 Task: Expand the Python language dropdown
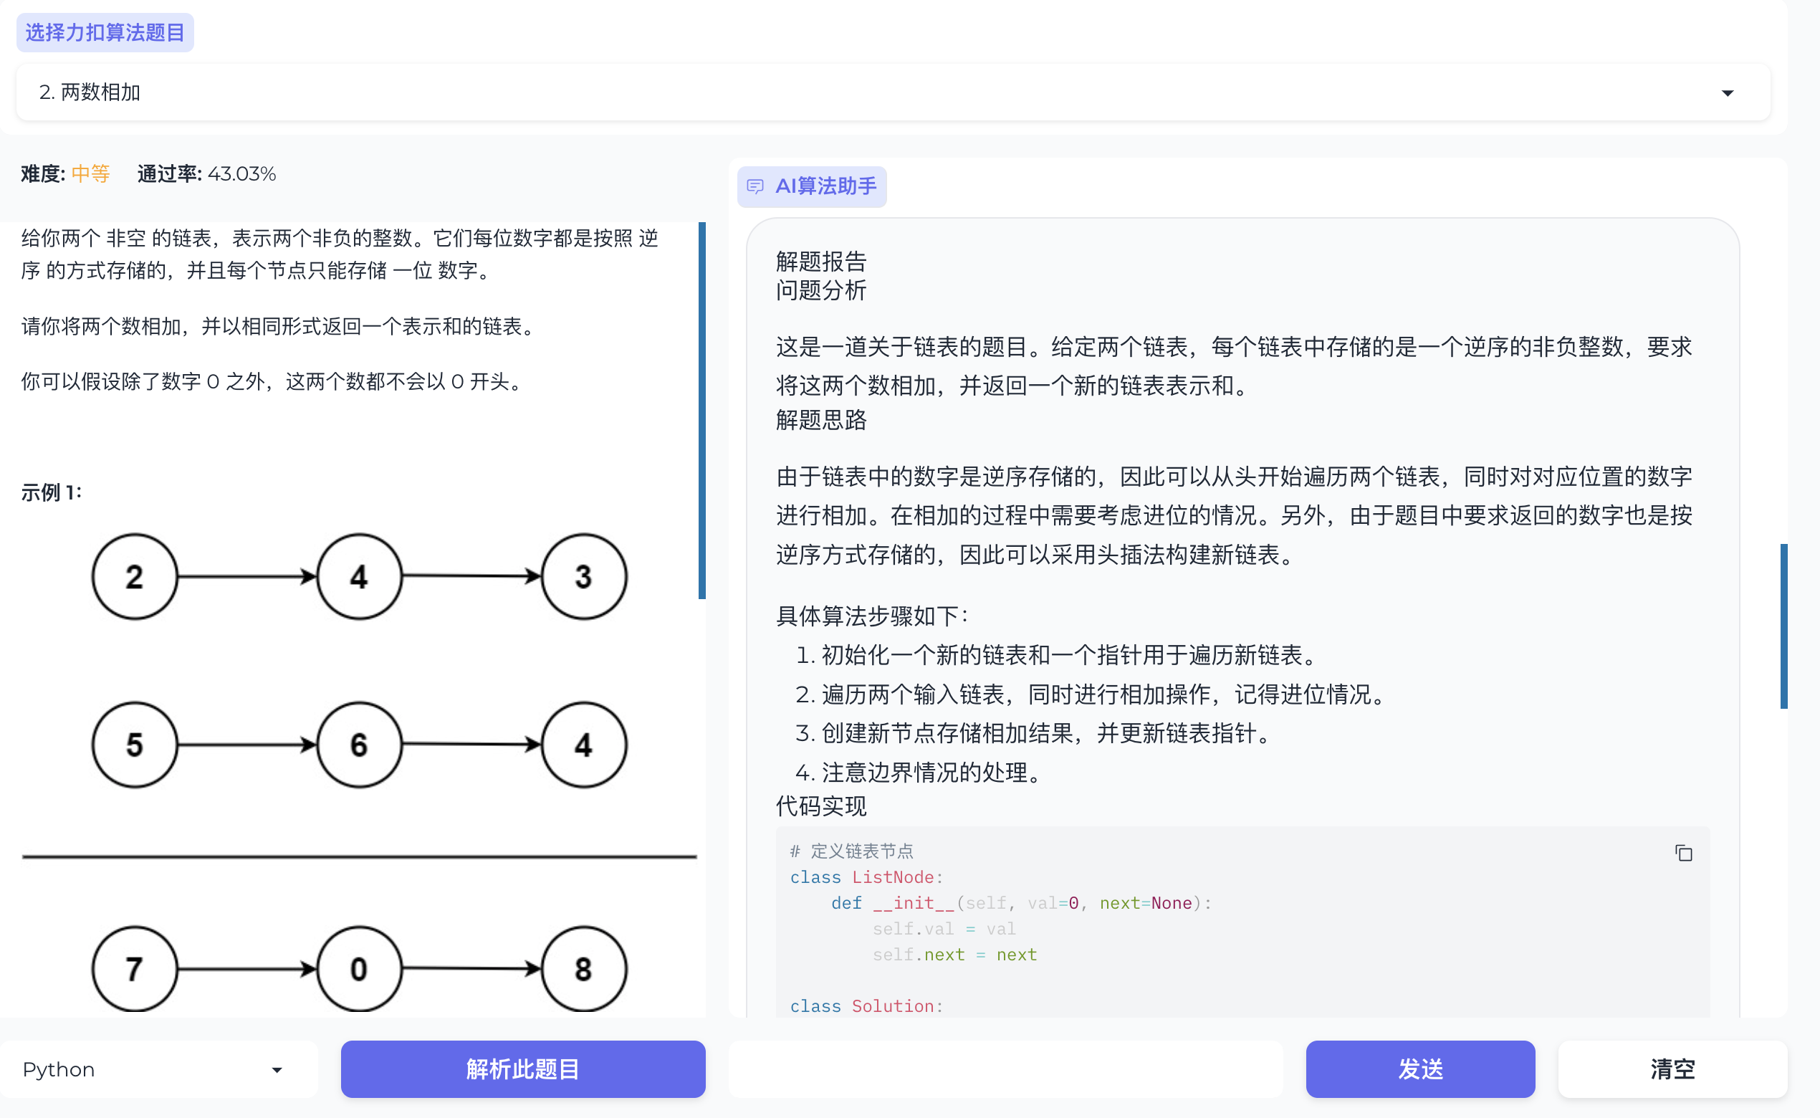[277, 1069]
